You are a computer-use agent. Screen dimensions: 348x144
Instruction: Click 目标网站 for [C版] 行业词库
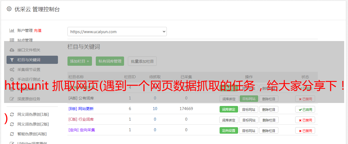249,120
